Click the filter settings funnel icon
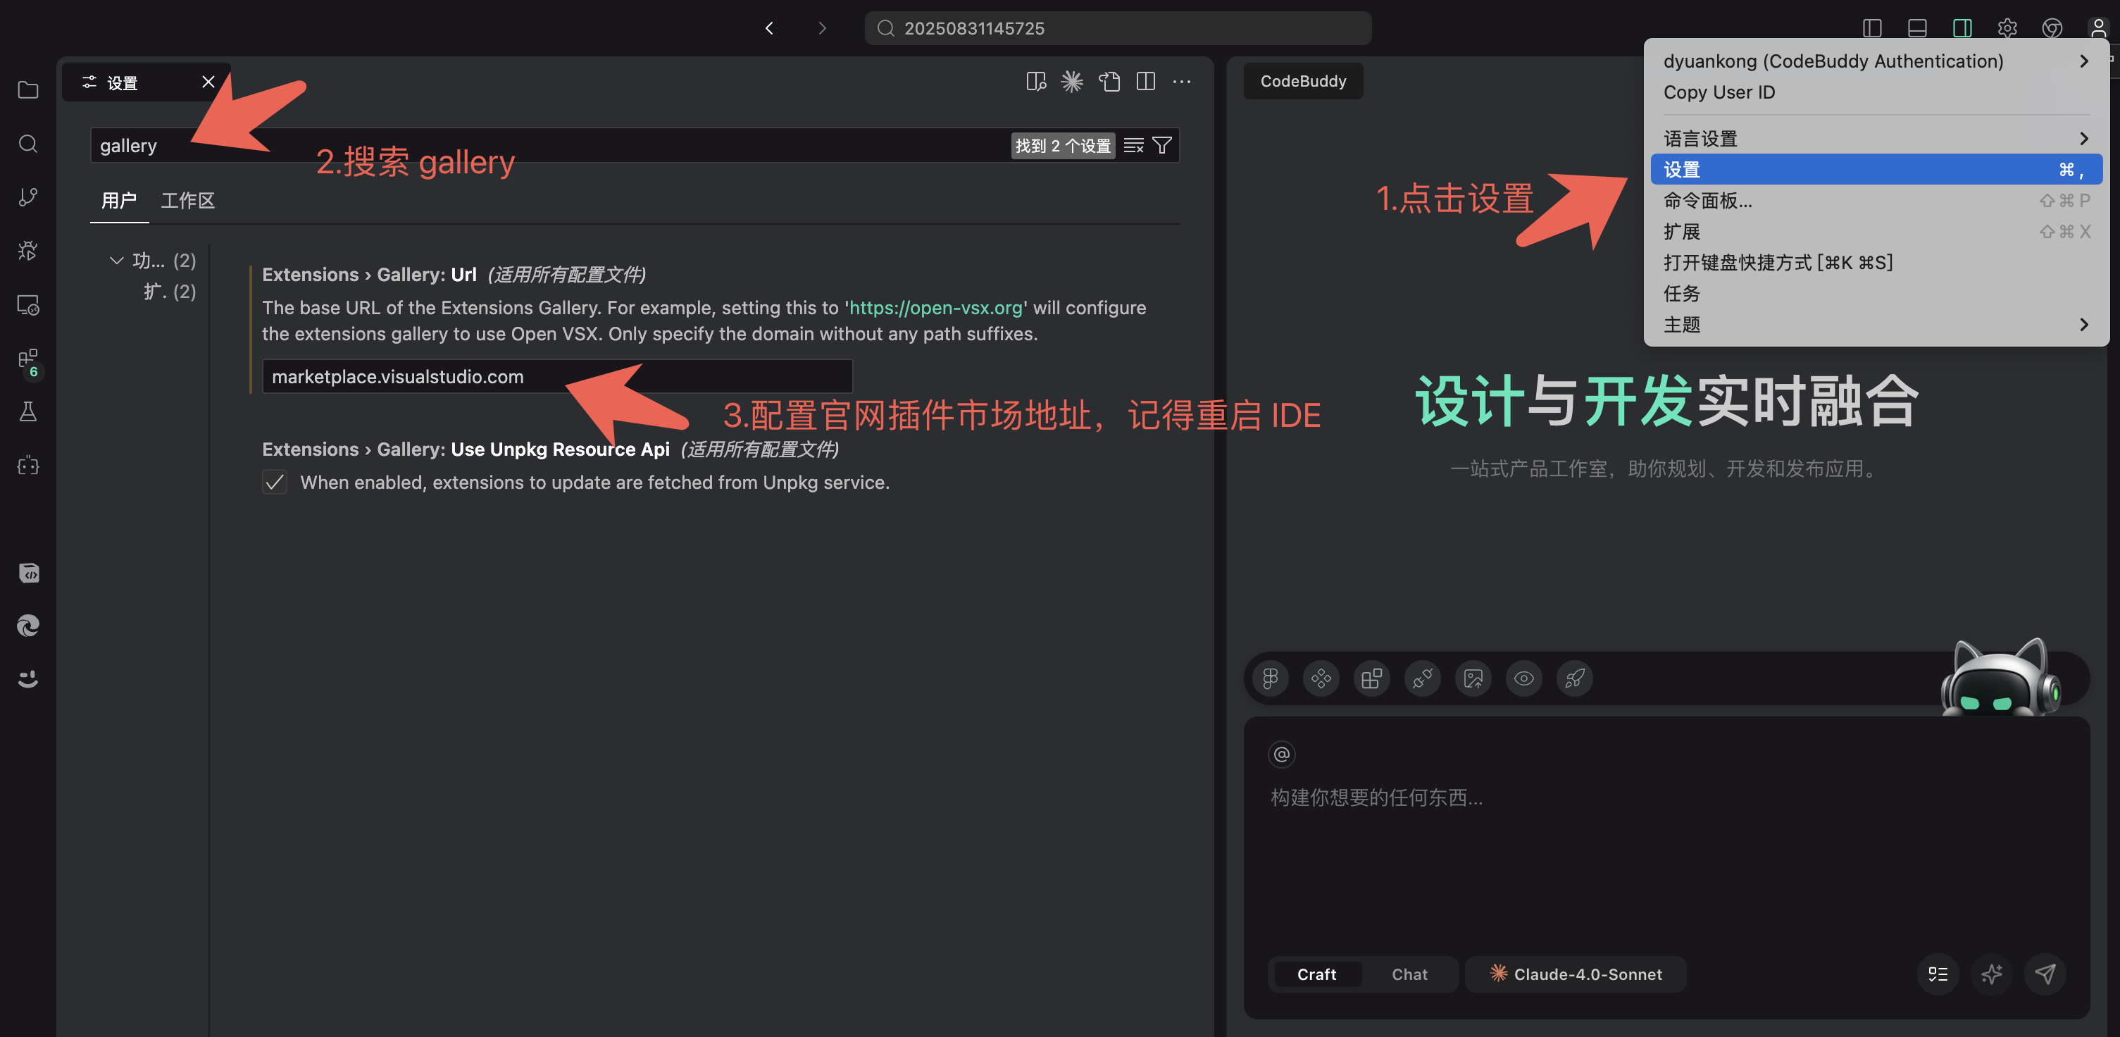2120x1037 pixels. 1162,146
